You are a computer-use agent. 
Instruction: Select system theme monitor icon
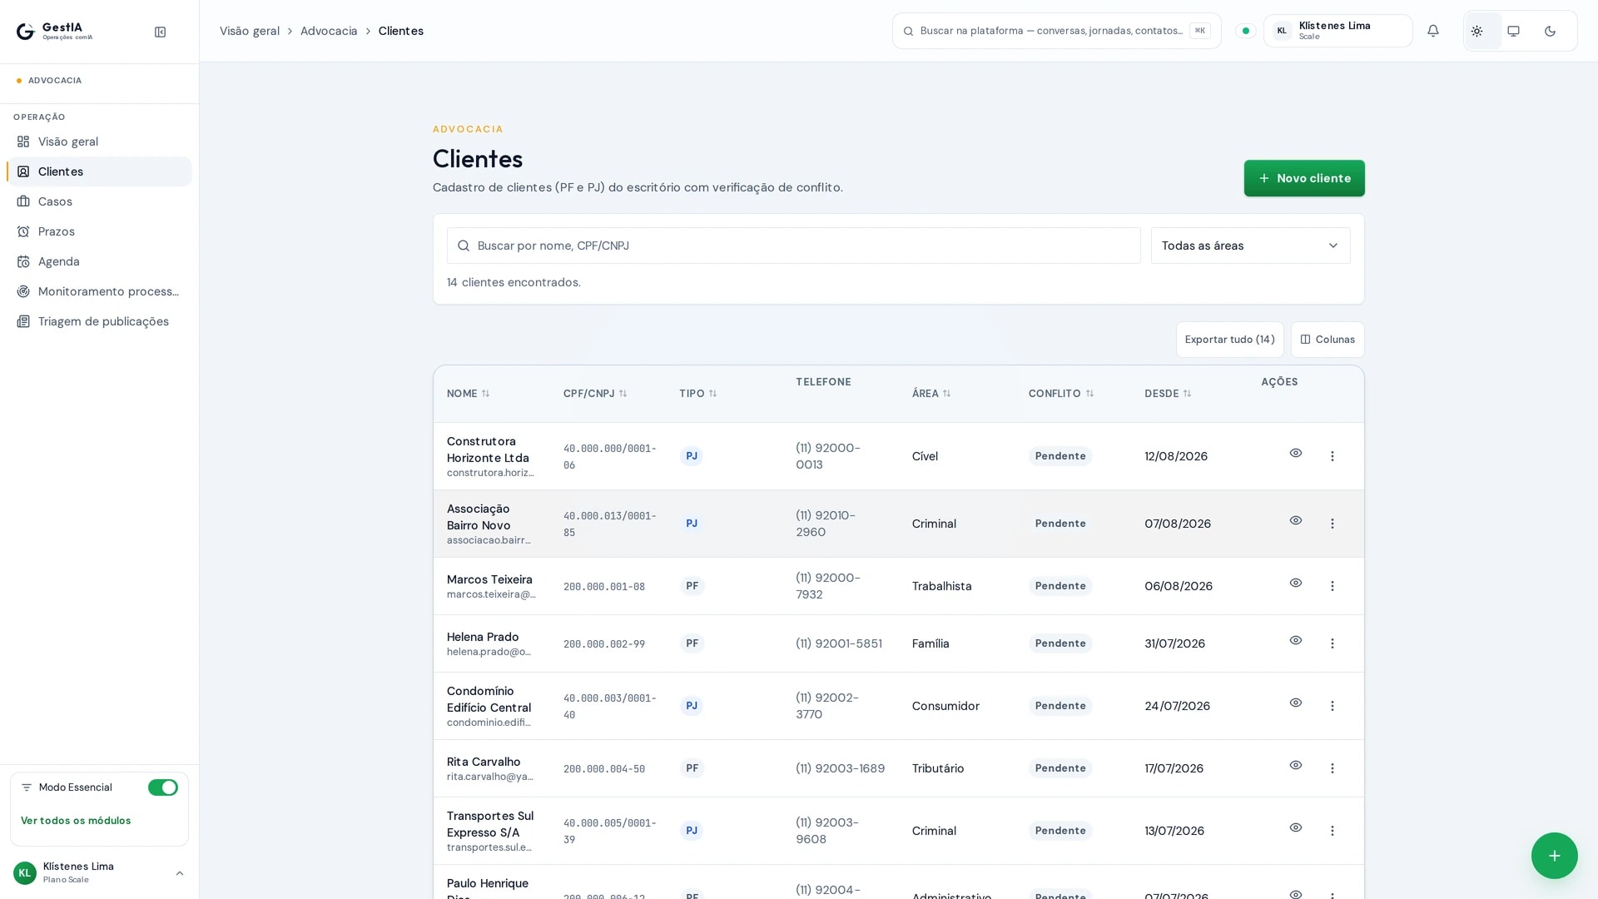[1513, 31]
